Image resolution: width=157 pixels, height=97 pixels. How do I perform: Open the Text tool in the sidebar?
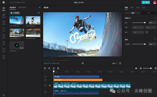(x=4, y=30)
